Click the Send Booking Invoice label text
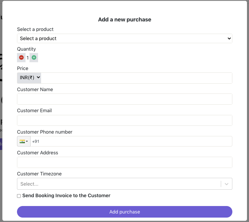Image resolution: width=249 pixels, height=222 pixels. point(66,195)
